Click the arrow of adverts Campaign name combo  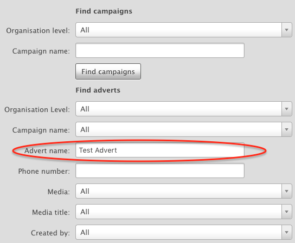tap(287, 129)
